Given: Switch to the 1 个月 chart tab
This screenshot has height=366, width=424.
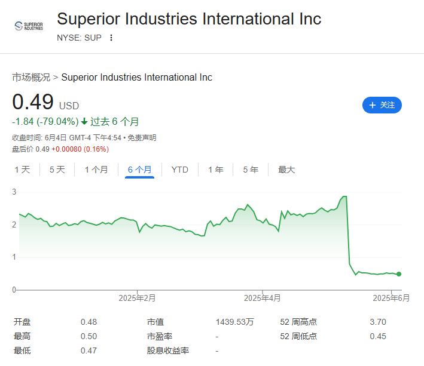Looking at the screenshot, I should (x=96, y=170).
